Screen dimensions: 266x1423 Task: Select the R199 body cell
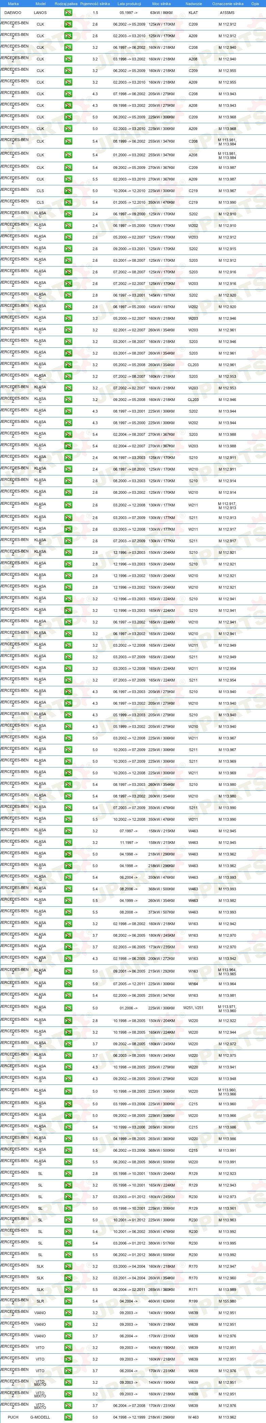(x=193, y=1301)
